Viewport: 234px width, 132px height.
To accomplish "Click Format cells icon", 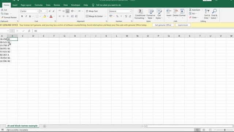I will 182,11.
